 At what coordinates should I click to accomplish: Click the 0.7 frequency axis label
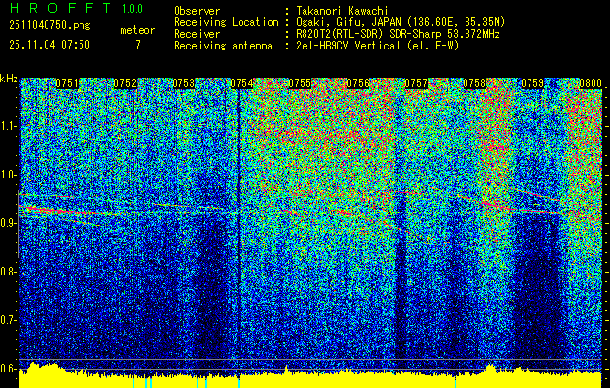click(x=8, y=320)
